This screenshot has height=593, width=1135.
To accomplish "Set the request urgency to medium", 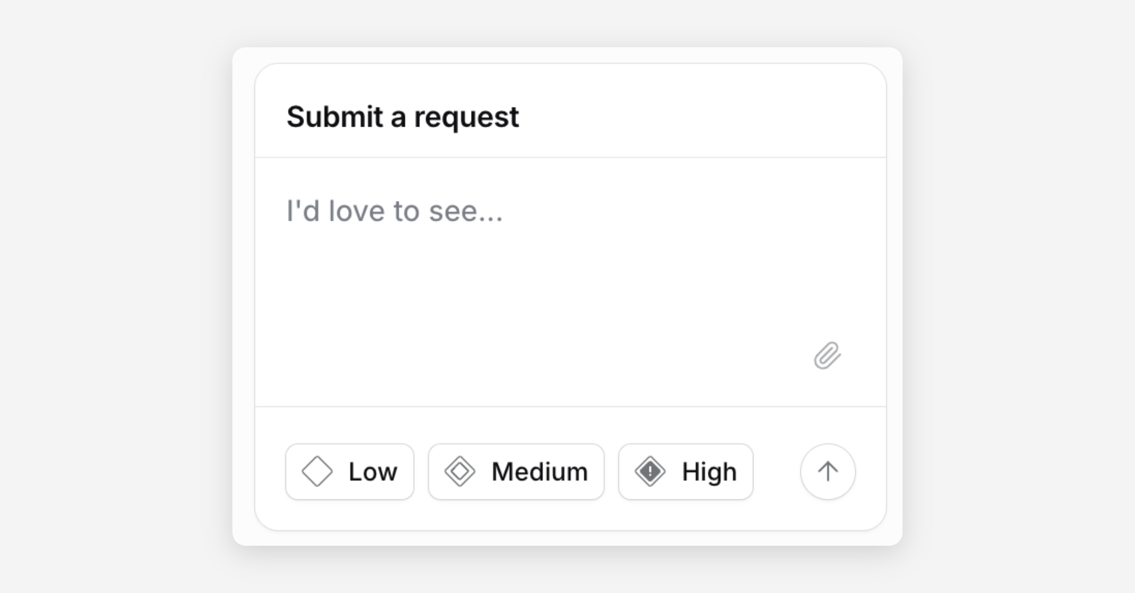I will pos(516,471).
